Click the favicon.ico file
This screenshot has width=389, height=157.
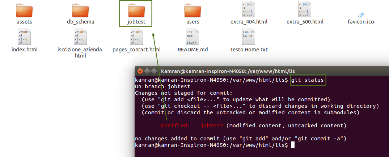[x=360, y=15]
